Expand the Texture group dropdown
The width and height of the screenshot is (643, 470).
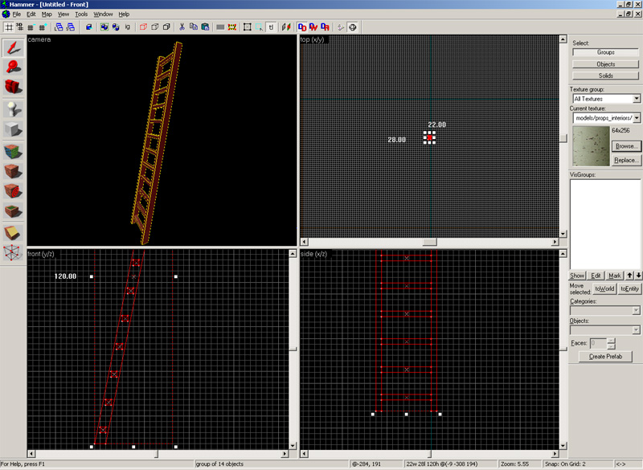coord(637,99)
